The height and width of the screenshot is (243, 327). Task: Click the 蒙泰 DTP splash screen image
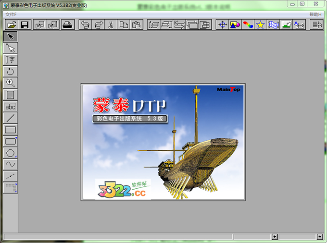point(163,142)
